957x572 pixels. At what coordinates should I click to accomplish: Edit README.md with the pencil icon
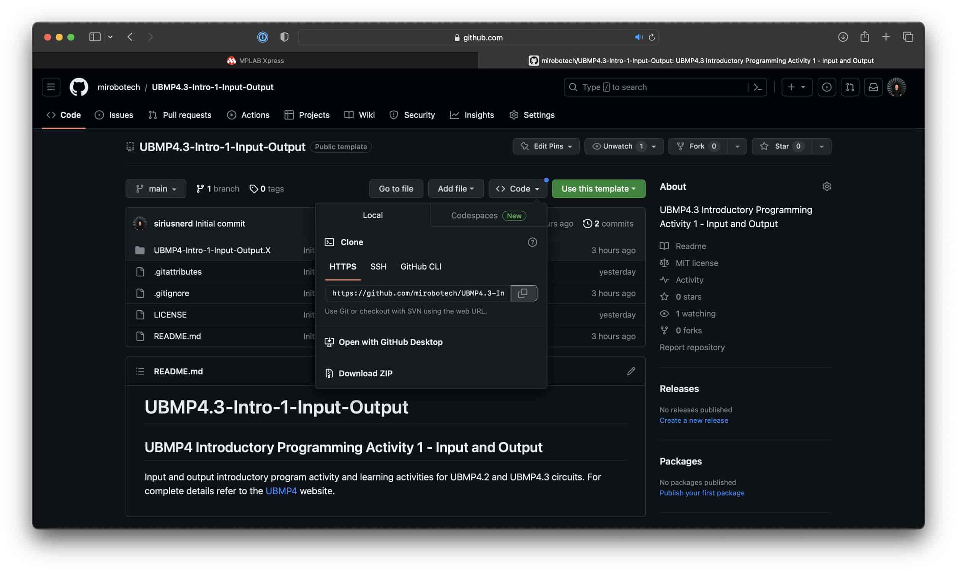631,371
